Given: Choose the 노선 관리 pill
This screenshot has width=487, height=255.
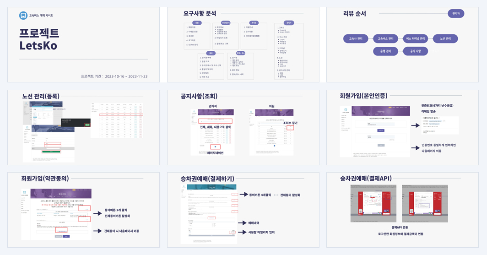Looking at the screenshot, I should tap(445, 39).
